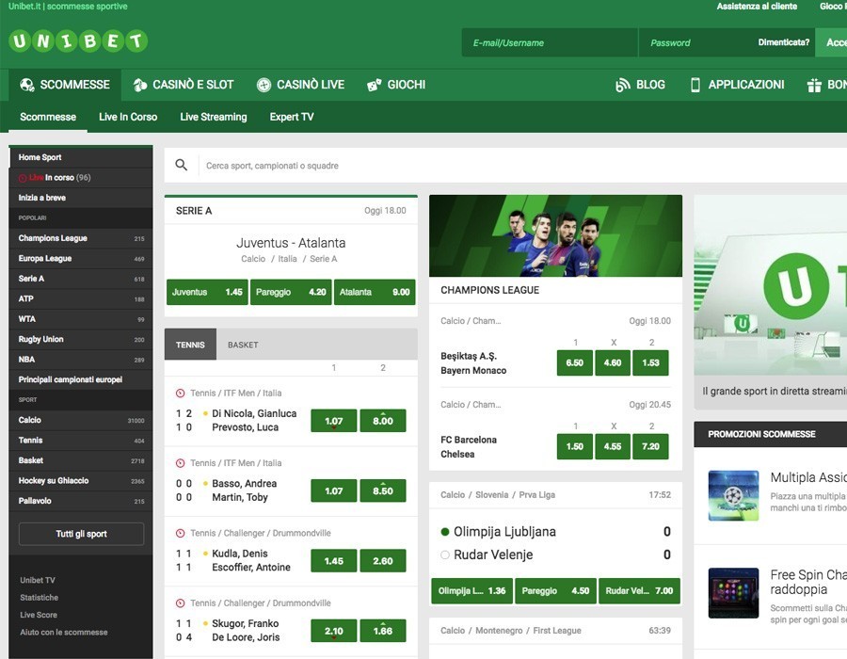Select 7.20 odds for Chelsea

(651, 447)
